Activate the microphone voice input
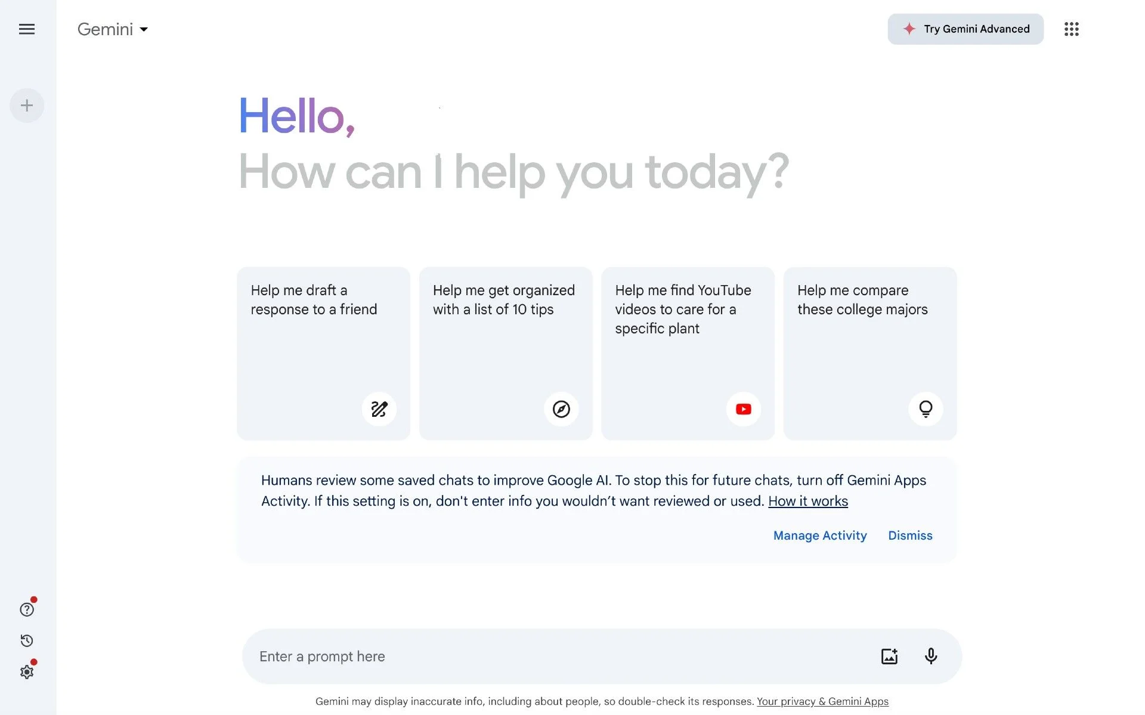This screenshot has width=1145, height=715. [930, 656]
